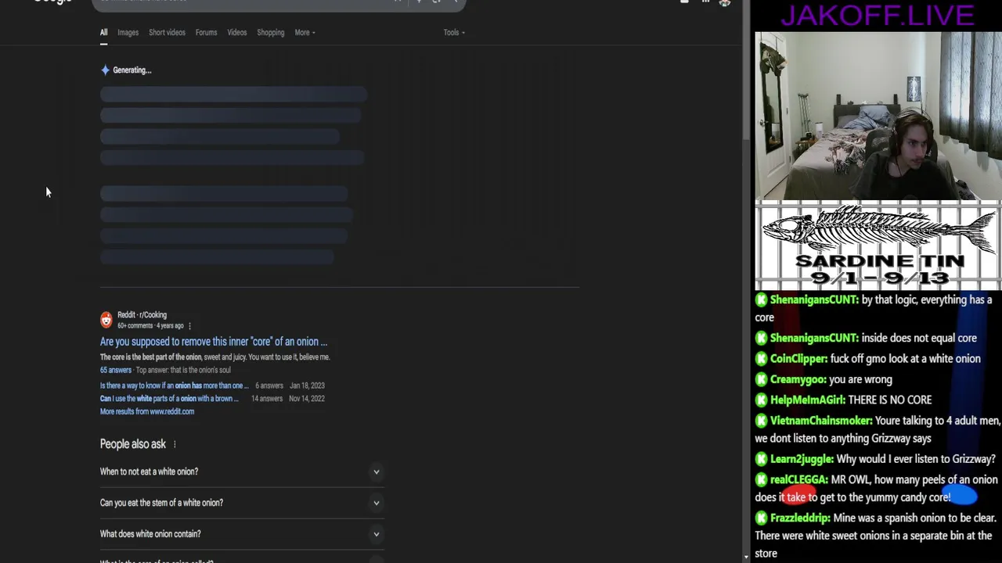Screen dimensions: 1002x563
Task: Expand 'When to not eat a white onion?'
Action: (241, 472)
